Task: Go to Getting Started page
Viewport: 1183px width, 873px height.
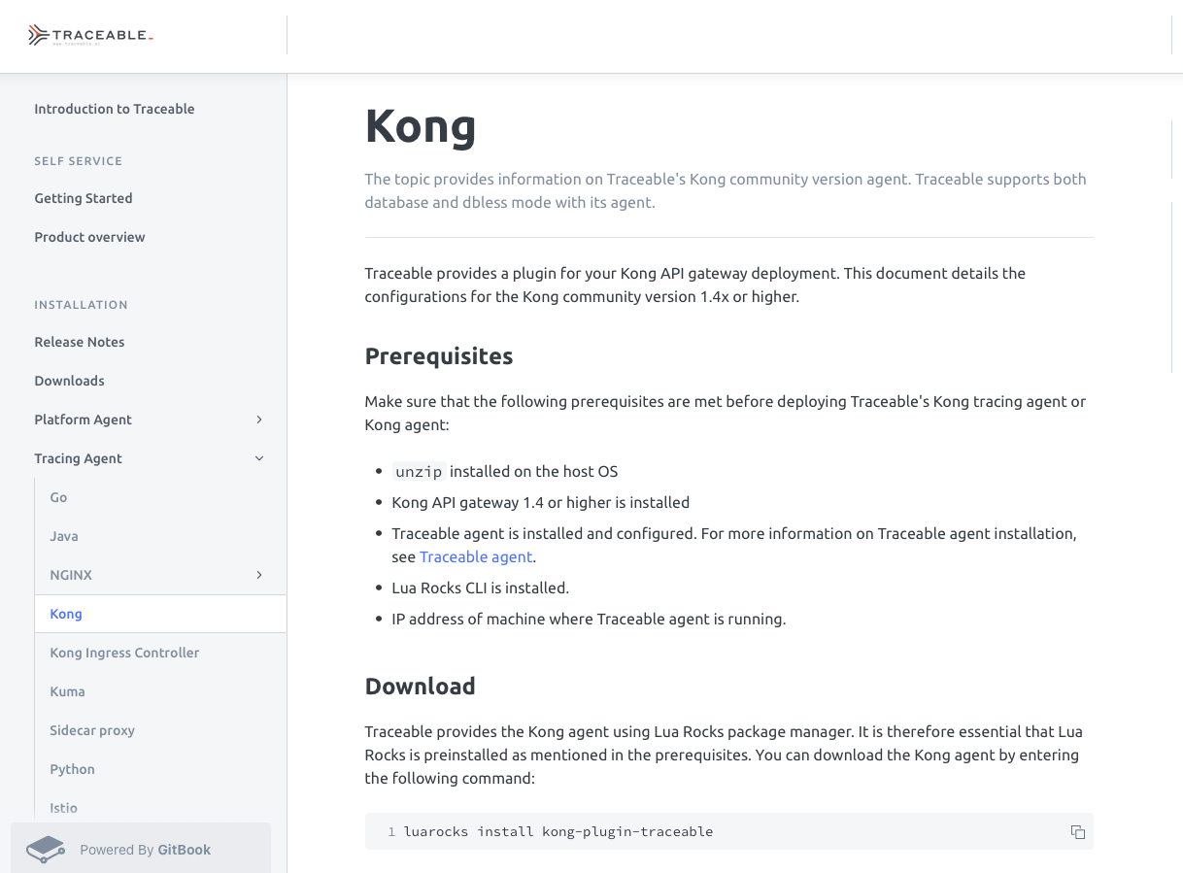Action: pos(84,198)
